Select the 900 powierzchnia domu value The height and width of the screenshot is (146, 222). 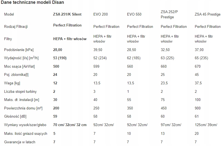pos(198,108)
